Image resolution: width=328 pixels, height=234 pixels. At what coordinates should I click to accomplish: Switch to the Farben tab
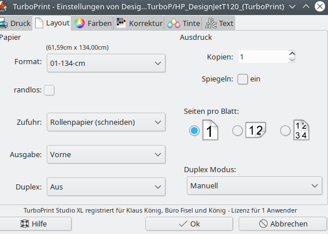93,23
